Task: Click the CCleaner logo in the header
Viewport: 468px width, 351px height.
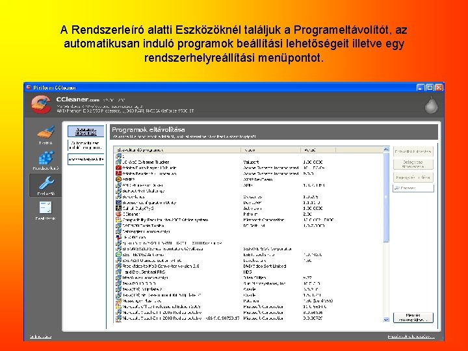Action: click(41, 104)
